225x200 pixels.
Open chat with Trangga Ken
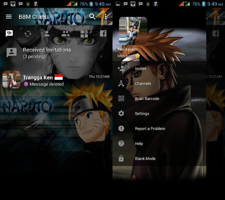pos(56,80)
